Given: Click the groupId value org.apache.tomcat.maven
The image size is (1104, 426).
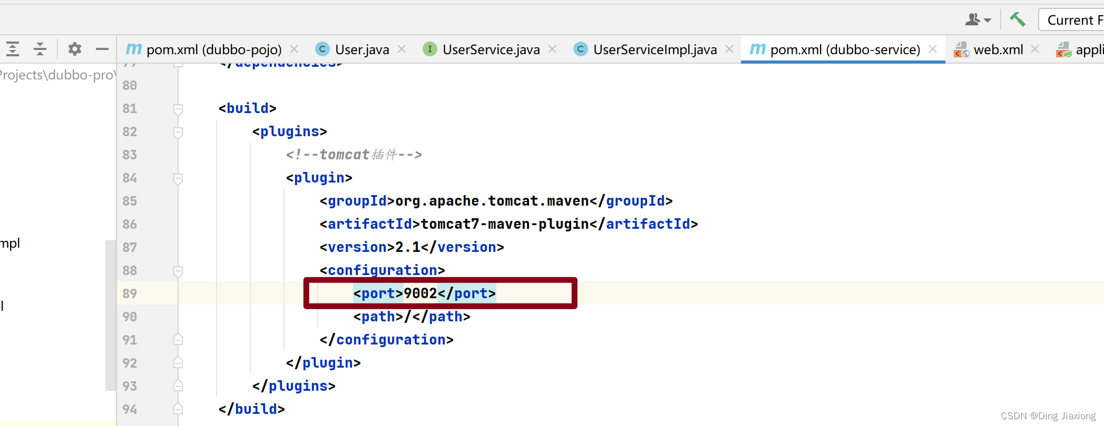Looking at the screenshot, I should point(492,201).
